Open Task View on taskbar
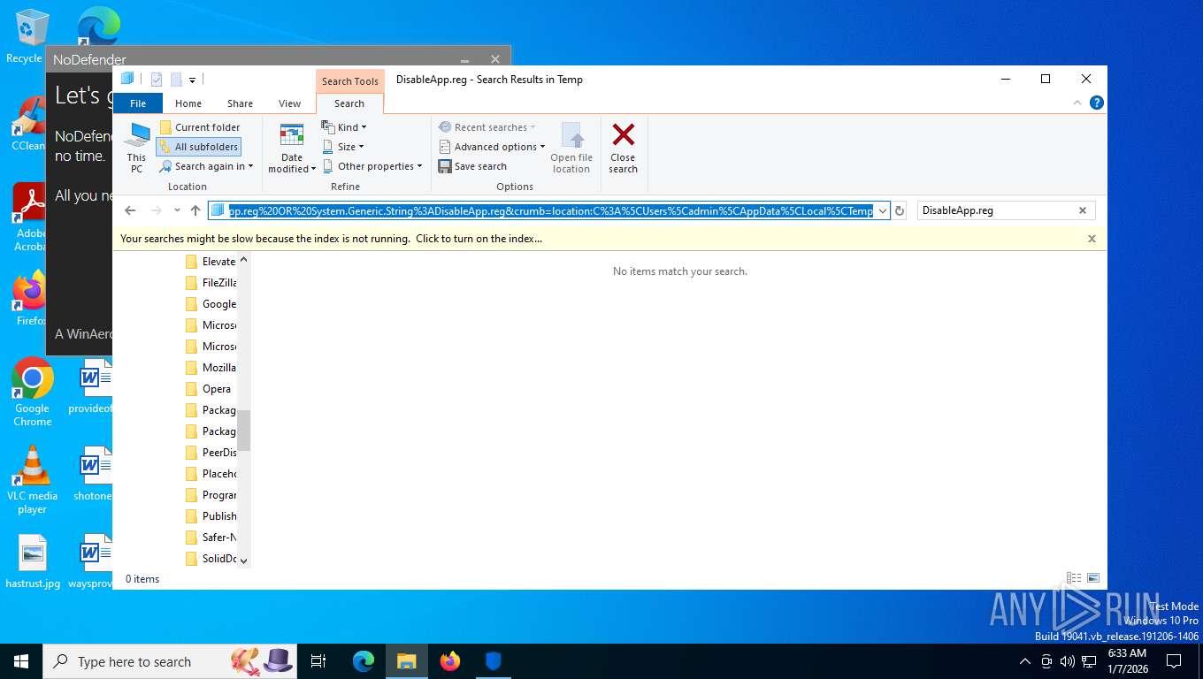The height and width of the screenshot is (679, 1203). (318, 661)
